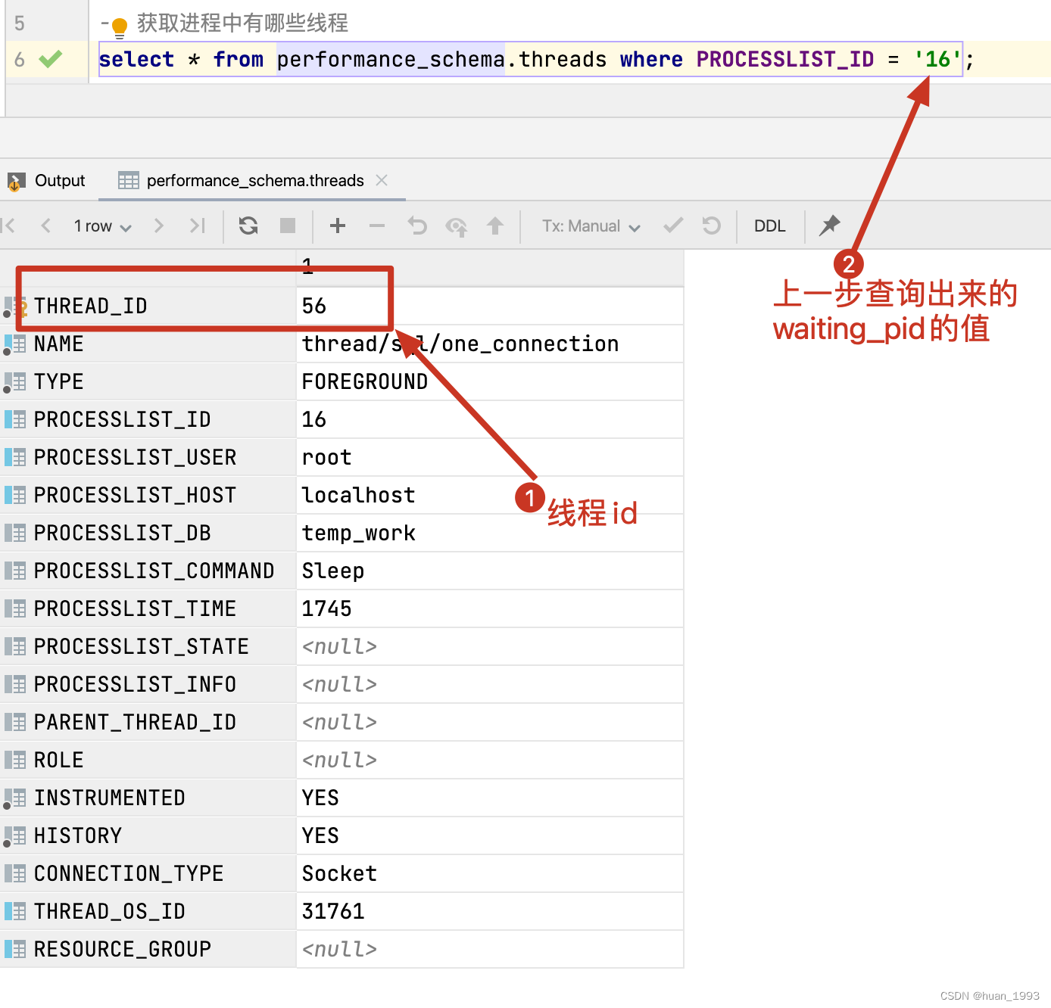Click the HISTORY column table icon
This screenshot has width=1051, height=1008.
(x=15, y=836)
